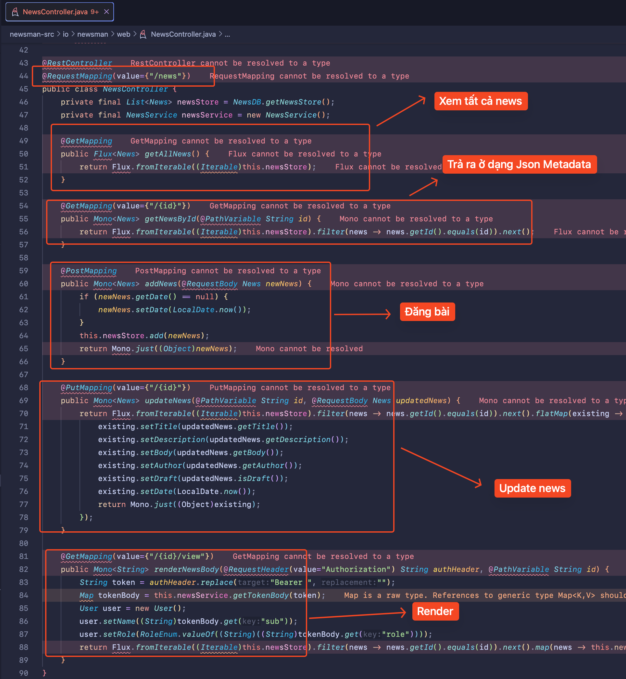Click NewsController.java in breadcrumb path
Screen dimensions: 626x679
[x=183, y=34]
